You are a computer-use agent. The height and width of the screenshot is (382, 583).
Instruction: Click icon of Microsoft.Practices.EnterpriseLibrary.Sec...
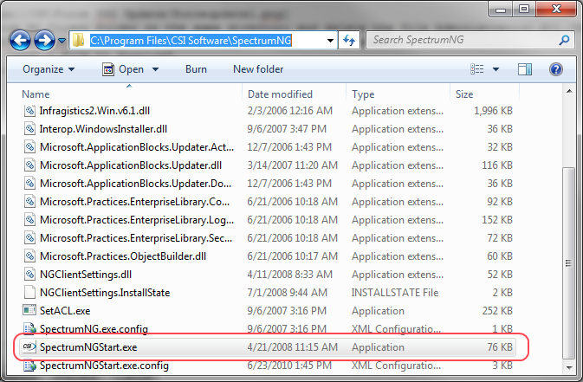[x=29, y=238]
